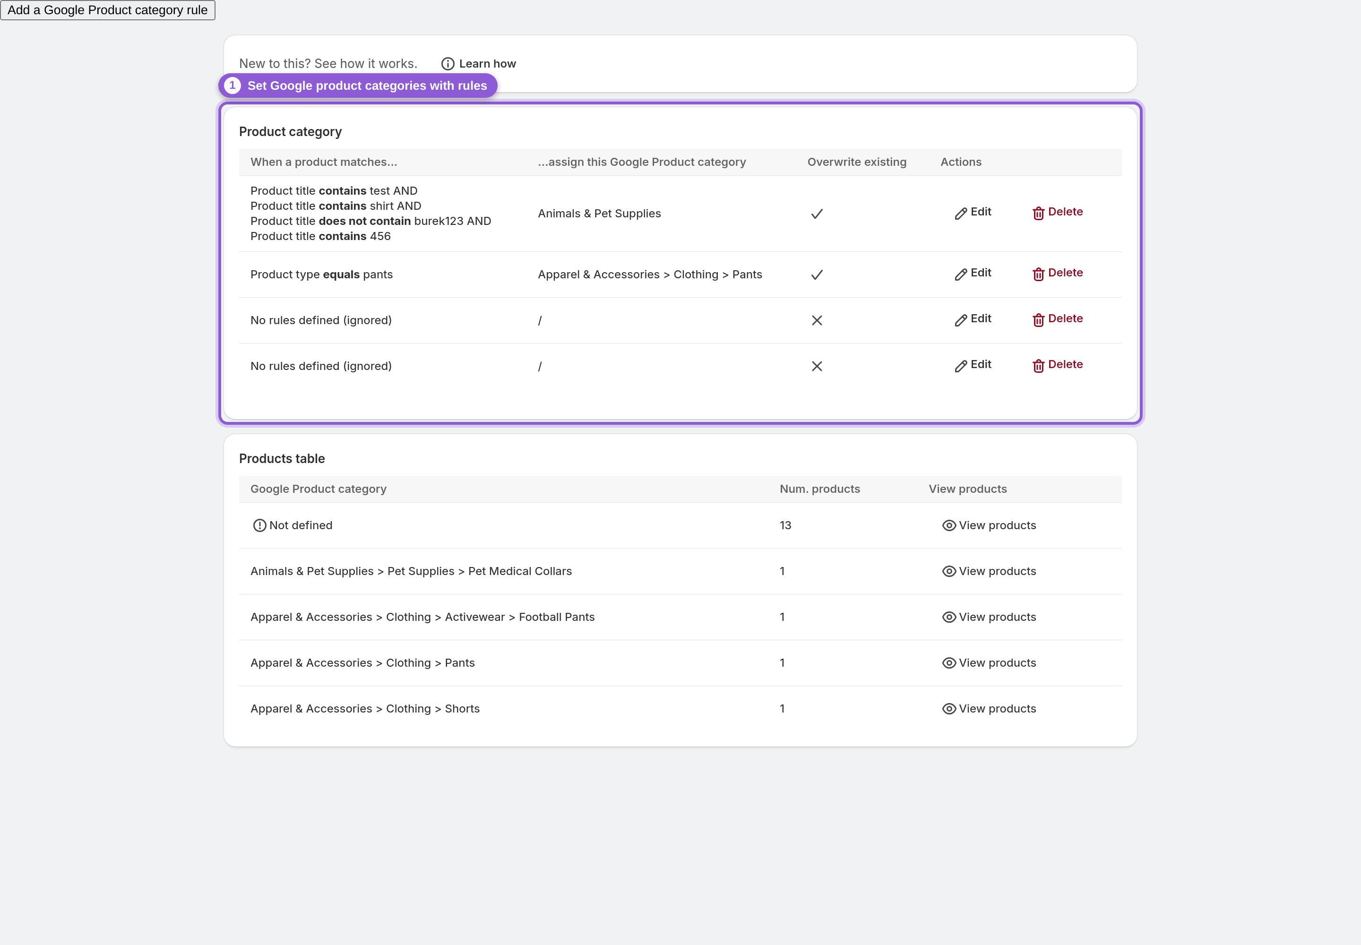Select Football Pants category text
This screenshot has height=945, width=1361.
click(422, 617)
